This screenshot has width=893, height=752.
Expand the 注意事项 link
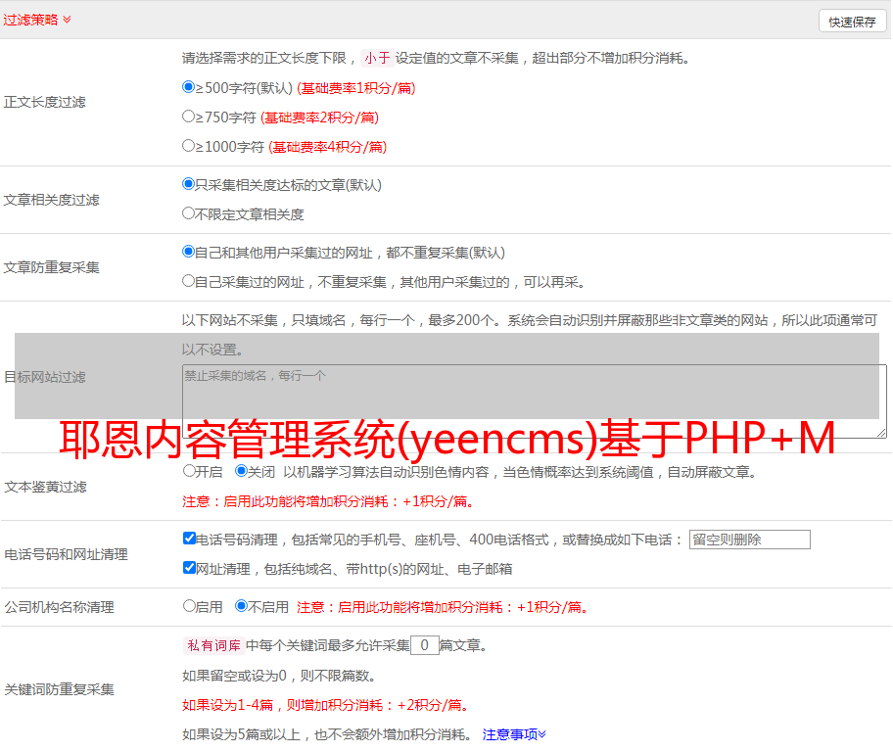[x=514, y=734]
